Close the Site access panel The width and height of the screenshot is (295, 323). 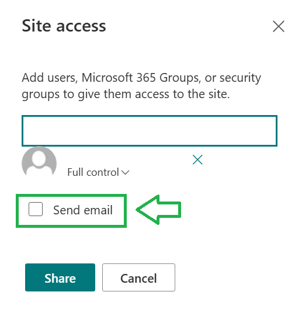279,26
